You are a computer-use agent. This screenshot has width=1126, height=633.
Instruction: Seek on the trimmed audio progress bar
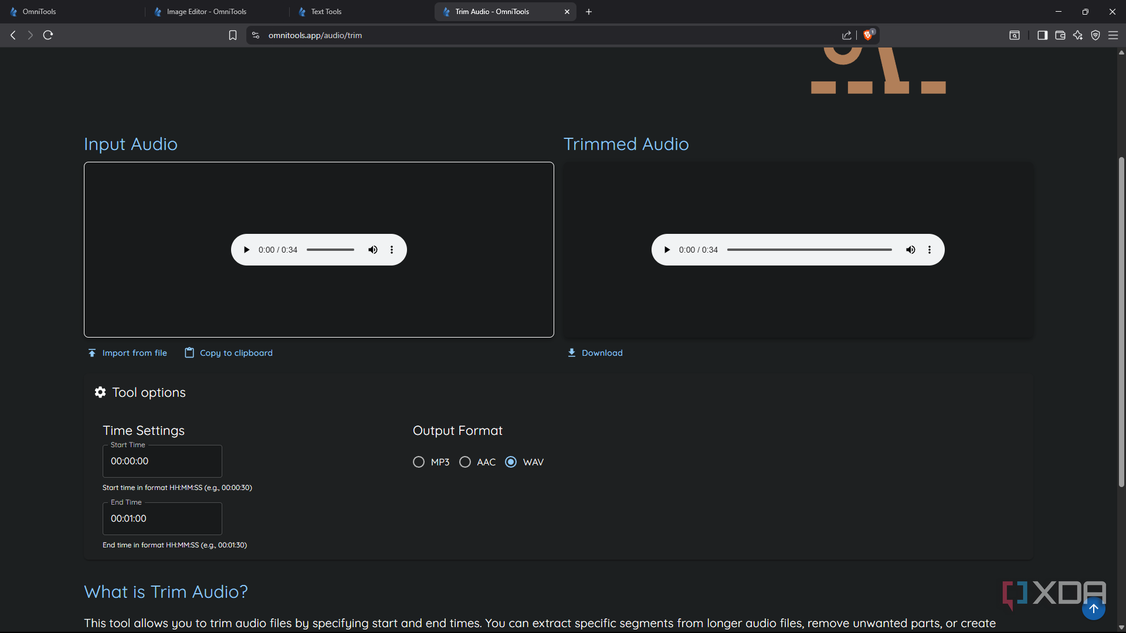click(809, 250)
